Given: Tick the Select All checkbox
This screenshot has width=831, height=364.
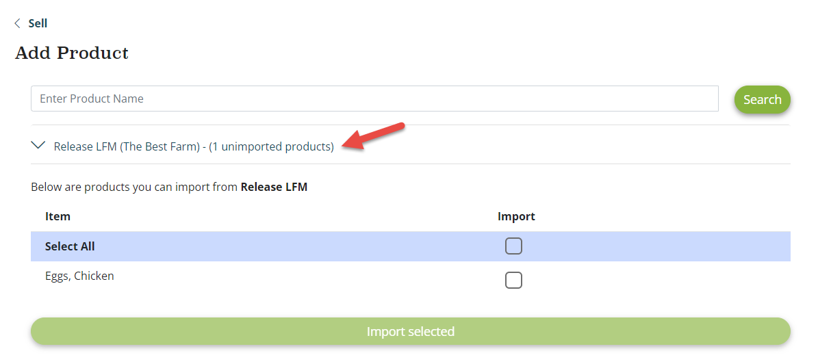Looking at the screenshot, I should [x=513, y=246].
